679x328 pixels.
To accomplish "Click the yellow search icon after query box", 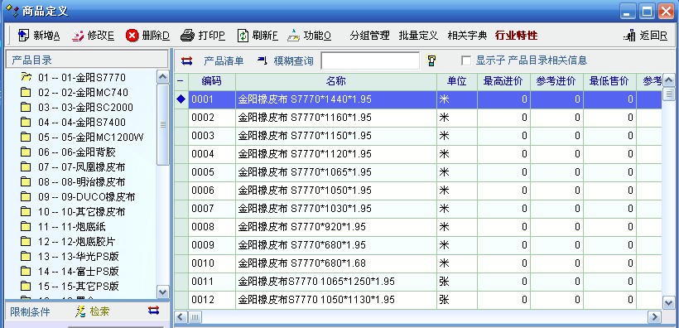I will 431,60.
